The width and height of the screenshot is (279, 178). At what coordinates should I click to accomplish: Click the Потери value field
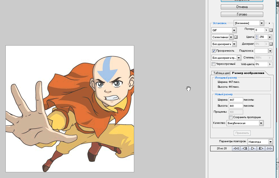[x=260, y=30]
